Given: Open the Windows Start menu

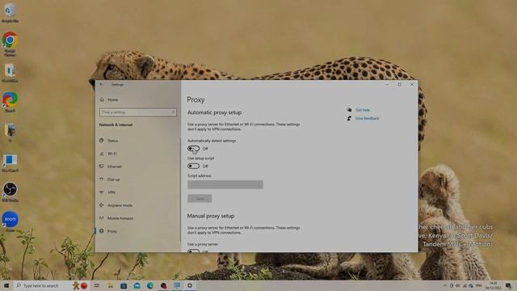Looking at the screenshot, I should [6, 285].
